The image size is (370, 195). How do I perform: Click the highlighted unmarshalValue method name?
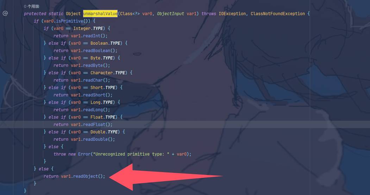[x=100, y=14]
